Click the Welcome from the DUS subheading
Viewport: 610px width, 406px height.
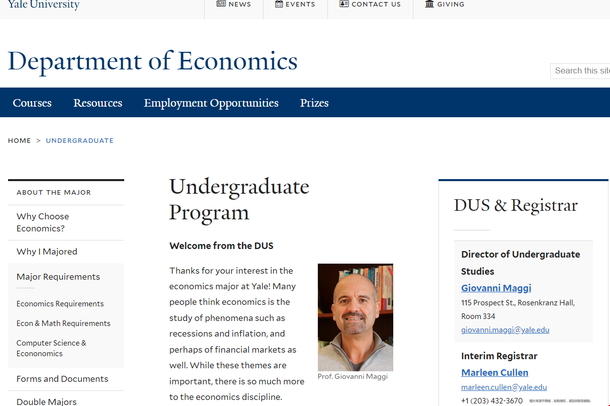click(221, 246)
